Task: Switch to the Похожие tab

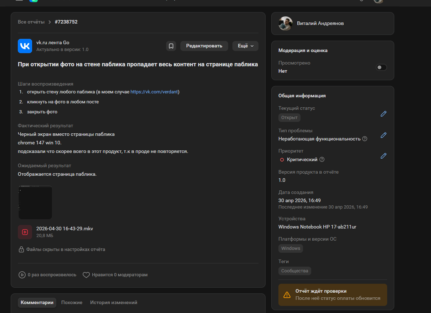Action: click(x=72, y=302)
